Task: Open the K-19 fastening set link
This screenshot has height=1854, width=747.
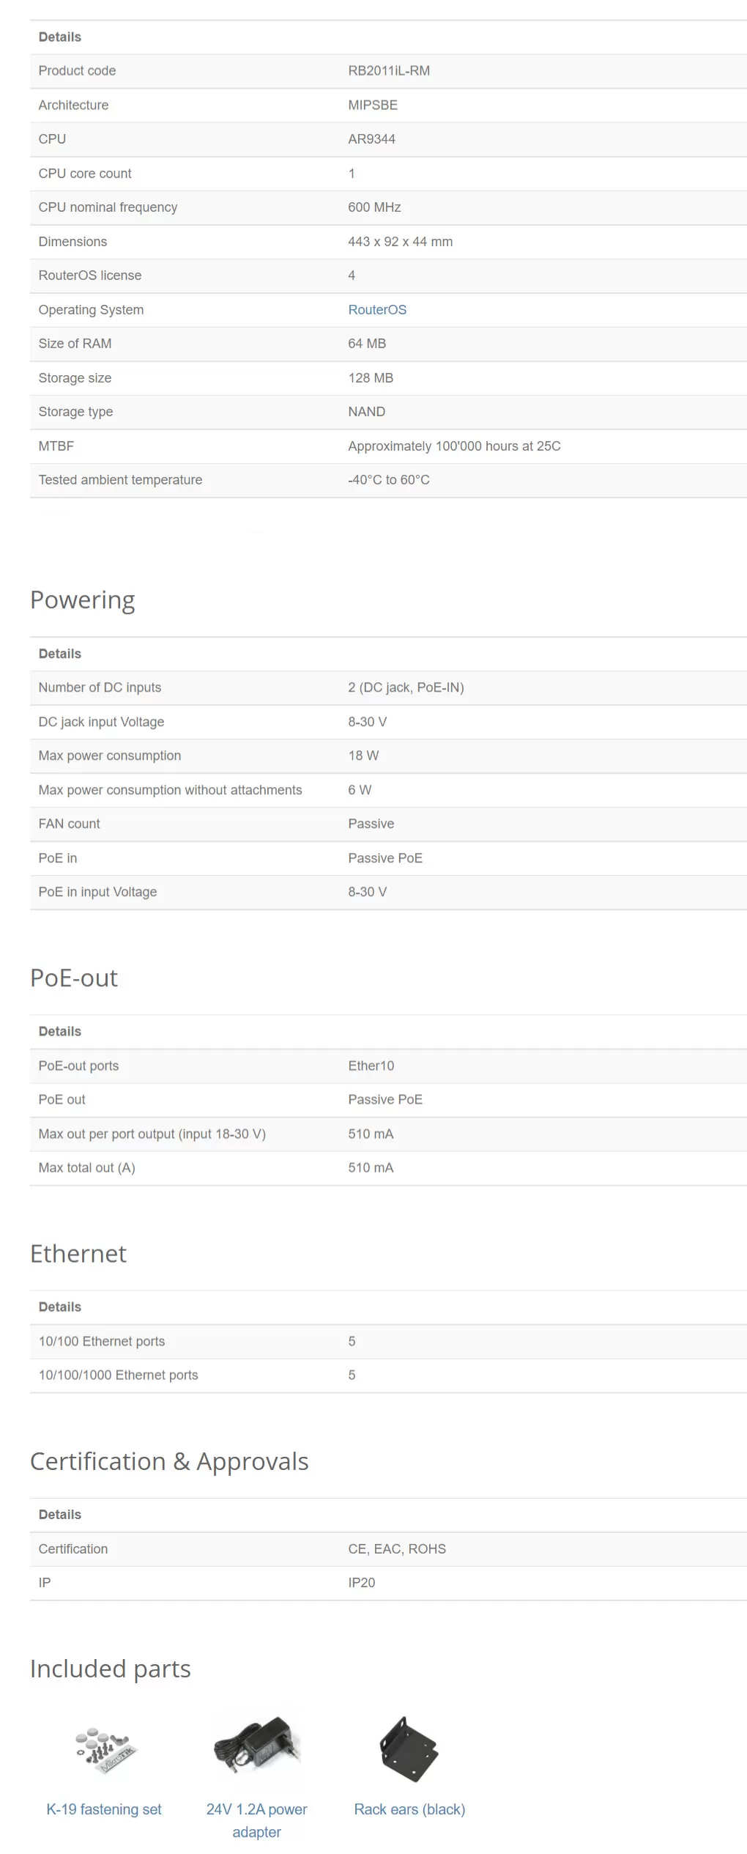Action: (x=104, y=1809)
